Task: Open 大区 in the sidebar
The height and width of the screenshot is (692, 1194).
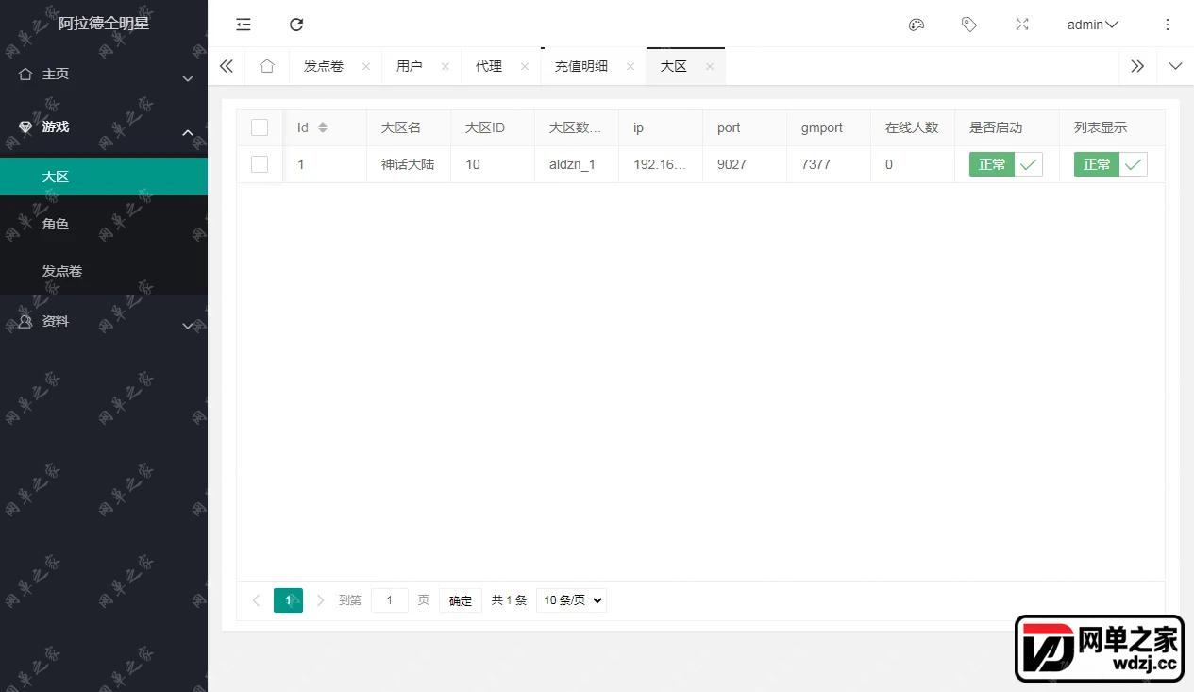Action: click(104, 177)
